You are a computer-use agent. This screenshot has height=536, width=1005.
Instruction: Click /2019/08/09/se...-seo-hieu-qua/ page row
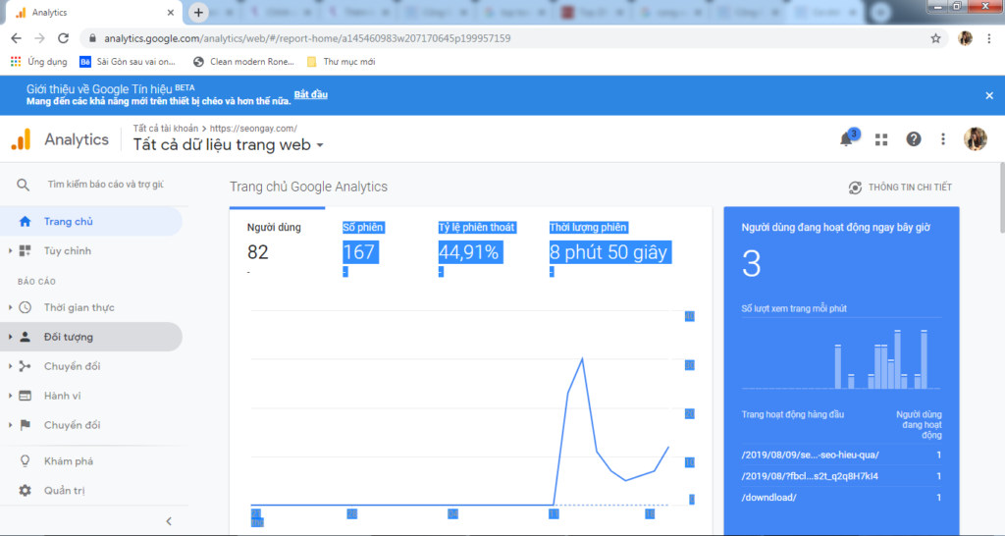(x=841, y=456)
